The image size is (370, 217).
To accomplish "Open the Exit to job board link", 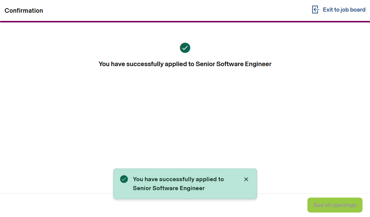I will click(x=344, y=10).
